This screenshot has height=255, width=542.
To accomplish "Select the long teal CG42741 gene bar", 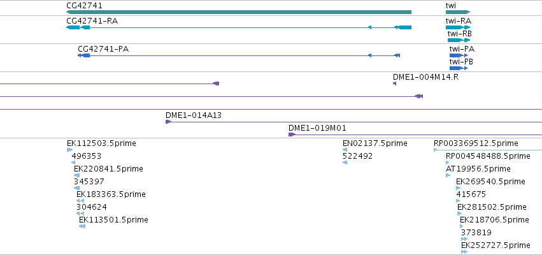I will [x=239, y=12].
